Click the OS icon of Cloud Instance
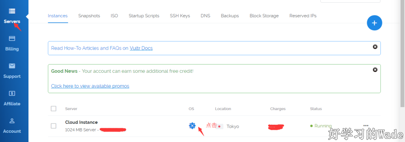Viewport: 405px width, 142px height. [192, 126]
